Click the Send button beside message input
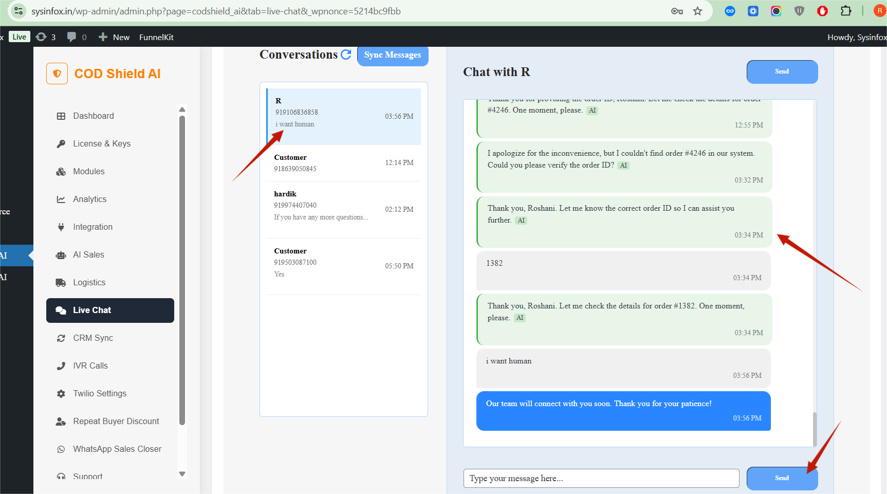This screenshot has width=887, height=494. click(781, 478)
